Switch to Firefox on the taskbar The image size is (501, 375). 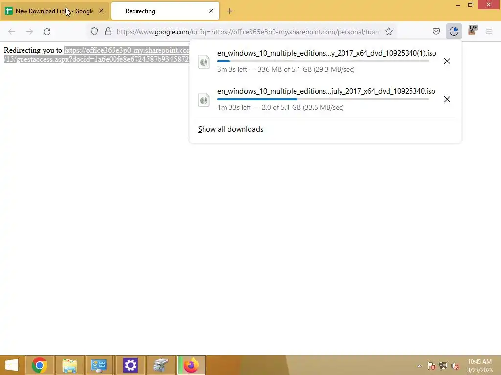click(191, 365)
